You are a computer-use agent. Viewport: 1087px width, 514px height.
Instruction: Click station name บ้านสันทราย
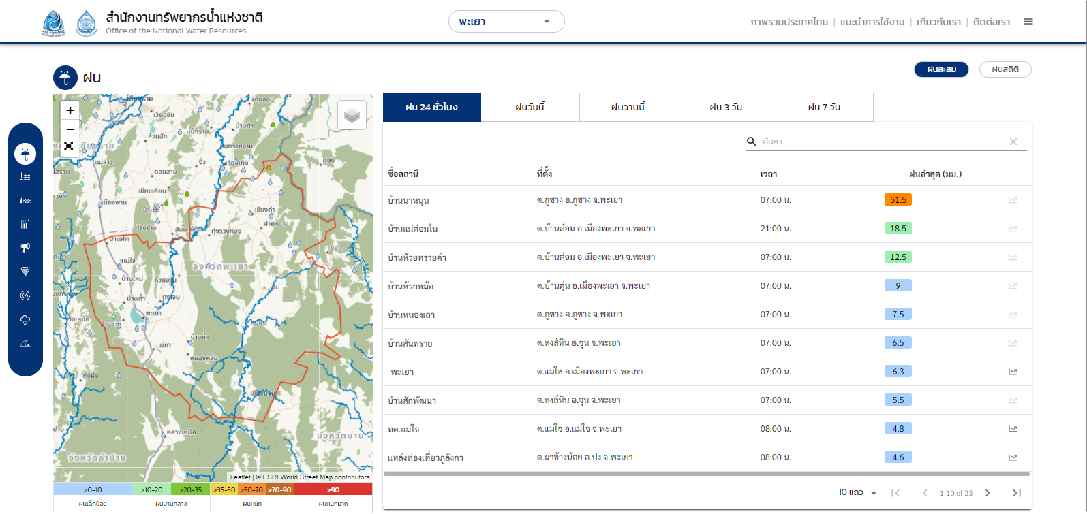tap(410, 343)
